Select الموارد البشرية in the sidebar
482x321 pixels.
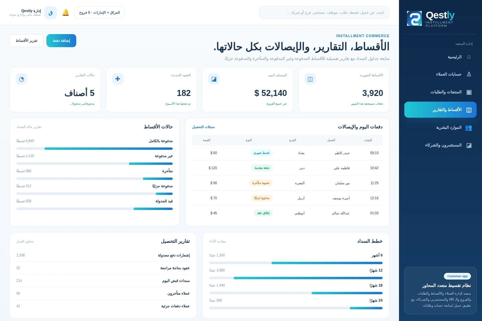(x=440, y=127)
